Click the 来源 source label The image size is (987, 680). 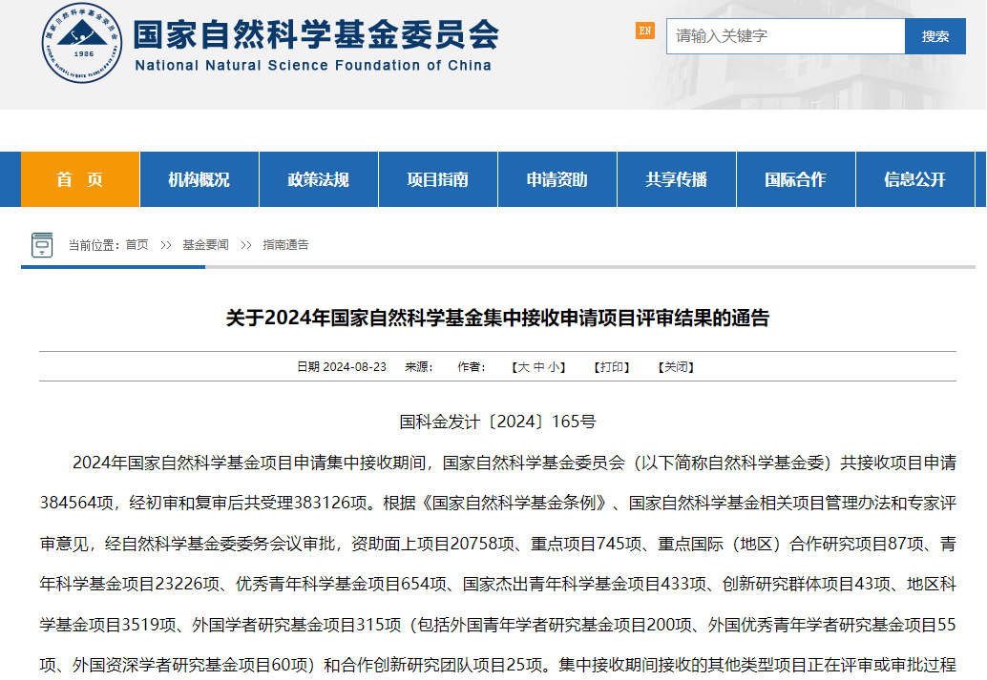click(x=419, y=367)
